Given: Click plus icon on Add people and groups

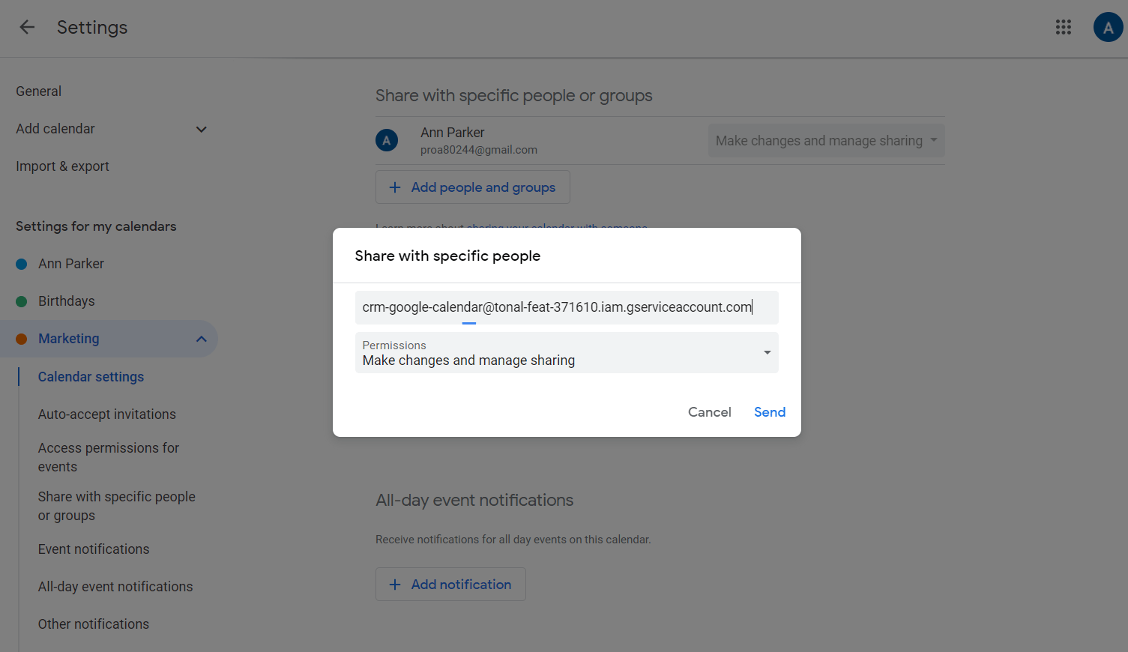Looking at the screenshot, I should click(x=395, y=187).
